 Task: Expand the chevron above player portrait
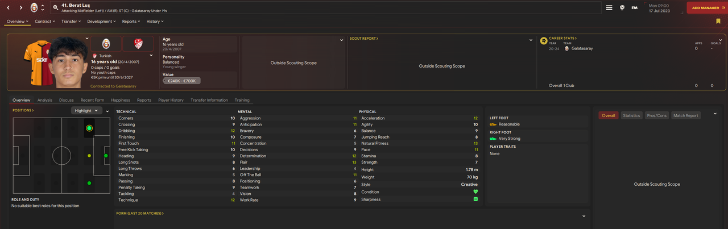click(87, 39)
